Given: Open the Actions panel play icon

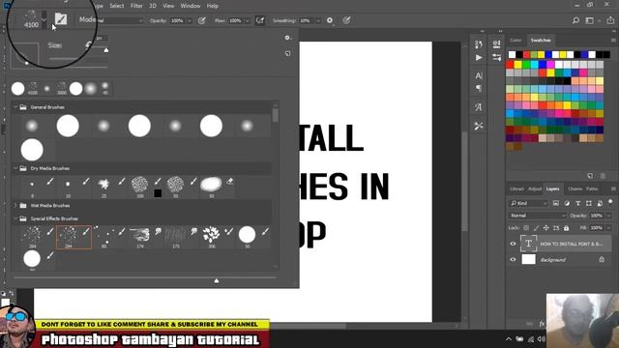Looking at the screenshot, I should pyautogui.click(x=479, y=58).
